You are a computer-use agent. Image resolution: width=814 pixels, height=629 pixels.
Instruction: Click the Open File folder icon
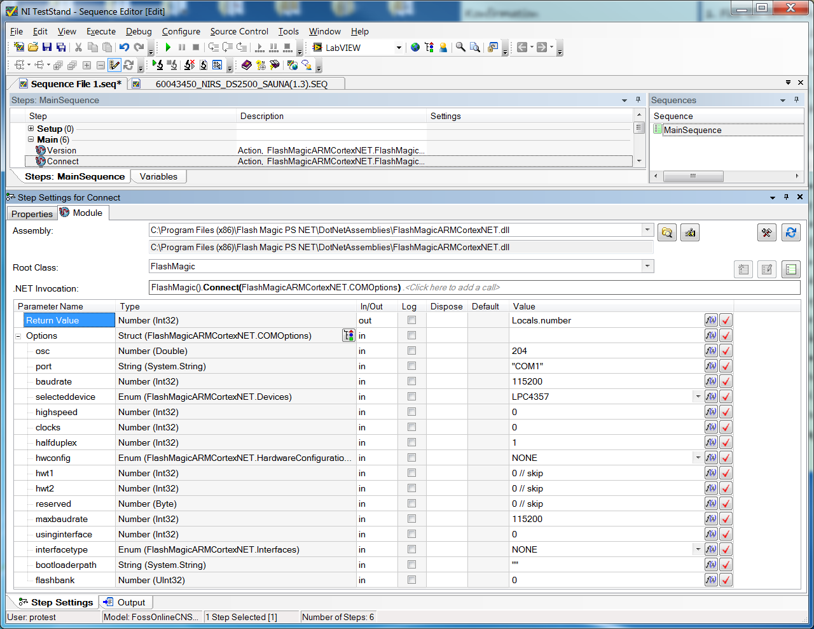[x=33, y=47]
